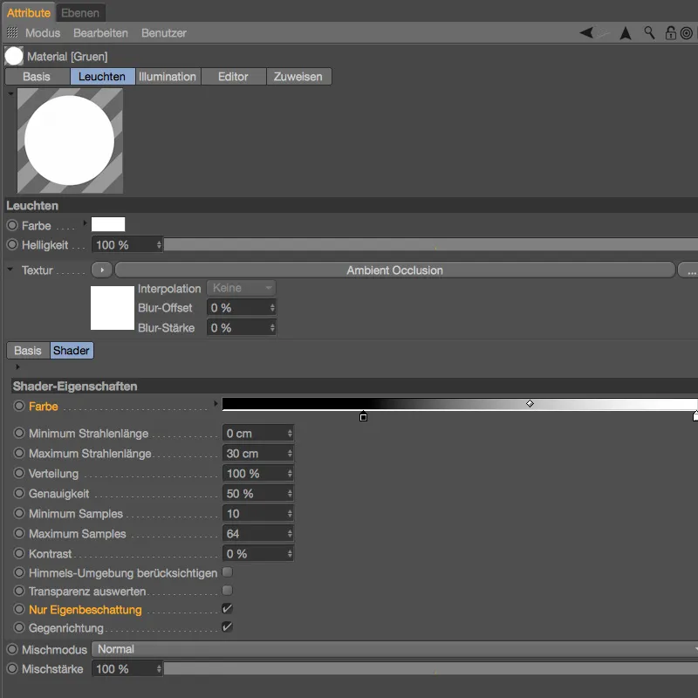Image resolution: width=698 pixels, height=698 pixels.
Task: Click the history back arrow in the Attribute toolbar
Action: tap(585, 32)
